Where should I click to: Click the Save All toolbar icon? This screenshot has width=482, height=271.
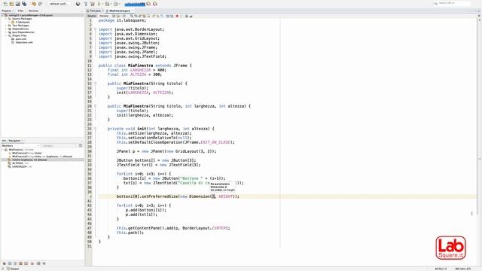24,4
